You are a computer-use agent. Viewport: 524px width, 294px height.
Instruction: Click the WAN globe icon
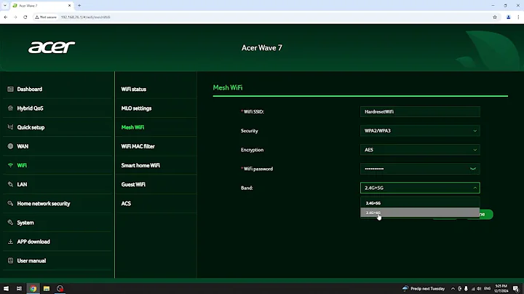click(x=10, y=146)
